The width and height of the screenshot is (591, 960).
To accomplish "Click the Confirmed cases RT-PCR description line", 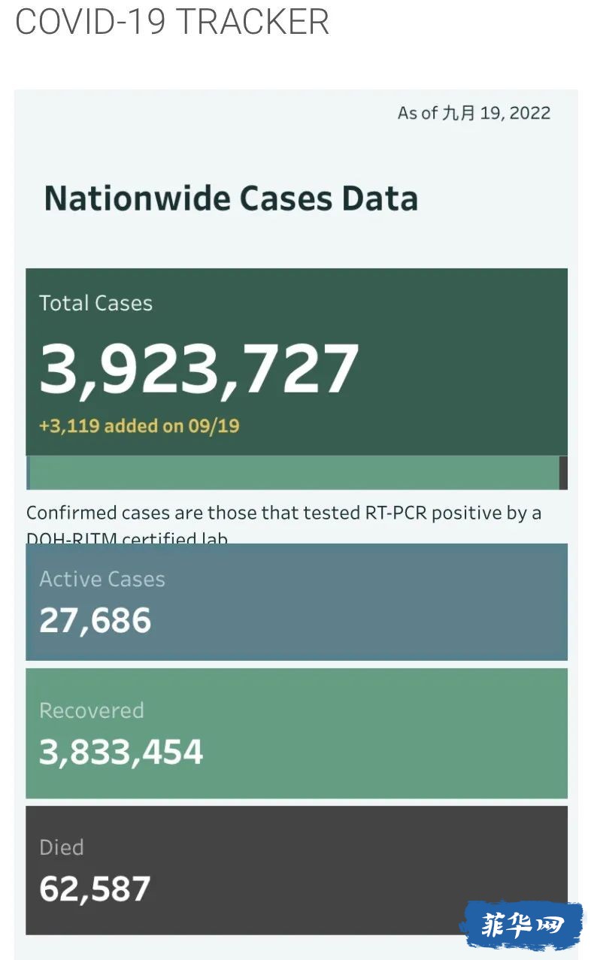I will point(283,513).
